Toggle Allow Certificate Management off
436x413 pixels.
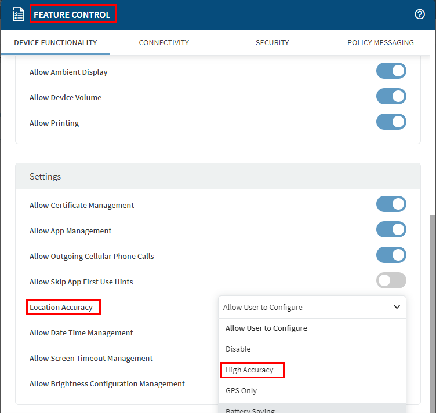click(391, 204)
